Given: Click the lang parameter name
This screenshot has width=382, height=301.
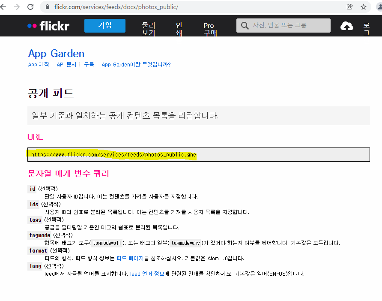Looking at the screenshot, I should tap(36, 266).
